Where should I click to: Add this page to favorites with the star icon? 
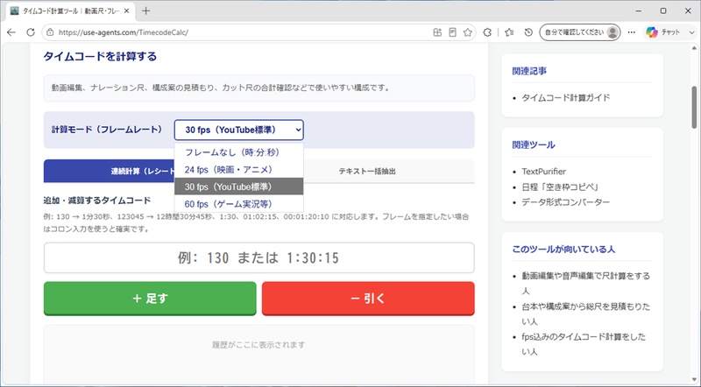468,32
